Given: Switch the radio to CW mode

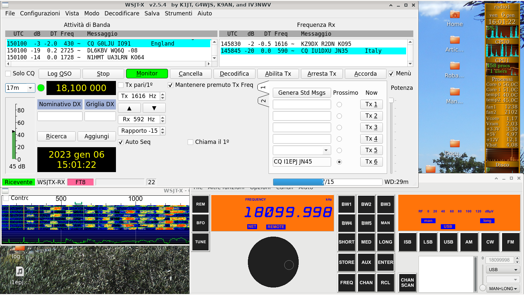Looking at the screenshot, I should tap(490, 242).
